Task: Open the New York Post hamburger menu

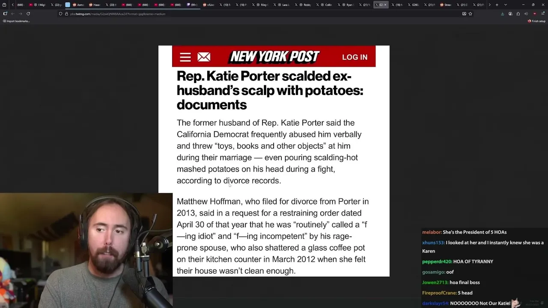Action: coord(185,57)
